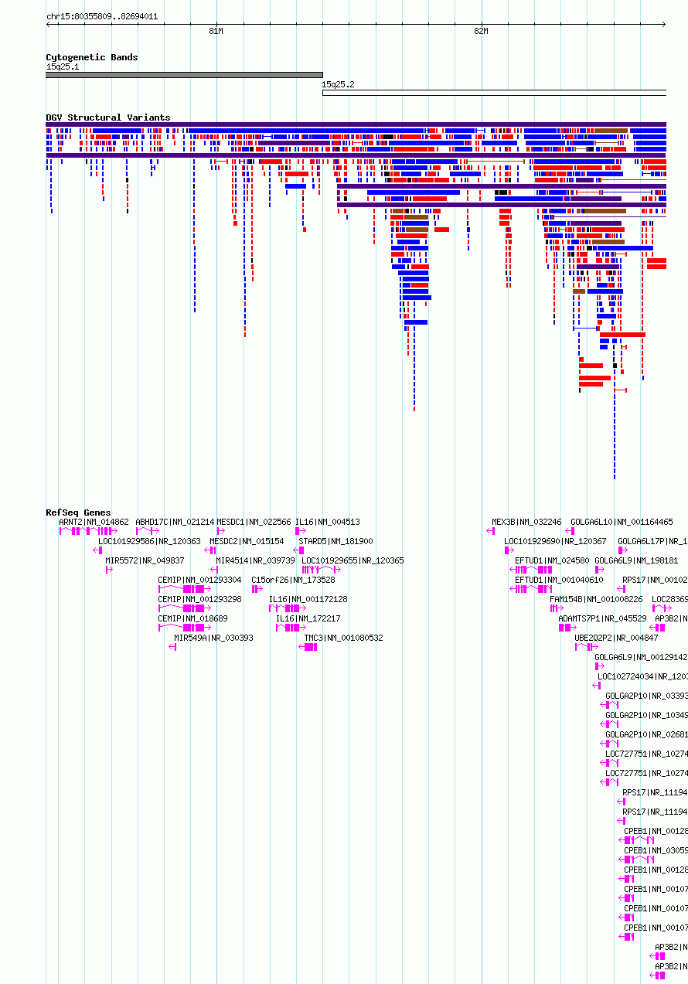Viewport: 688px width, 984px height.
Task: Click ADAMTS7P1|NR_045529 pseudogene label
Action: coord(603,618)
